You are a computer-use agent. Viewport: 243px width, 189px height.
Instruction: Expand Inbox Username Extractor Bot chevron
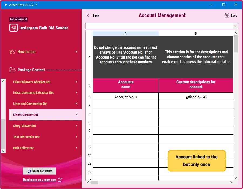(x=76, y=92)
